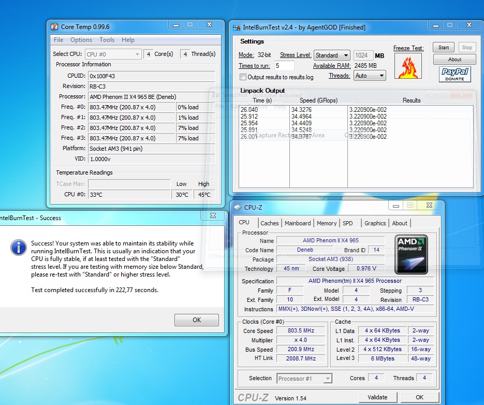Click the Times to run input field
The width and height of the screenshot is (484, 405).
(x=284, y=66)
